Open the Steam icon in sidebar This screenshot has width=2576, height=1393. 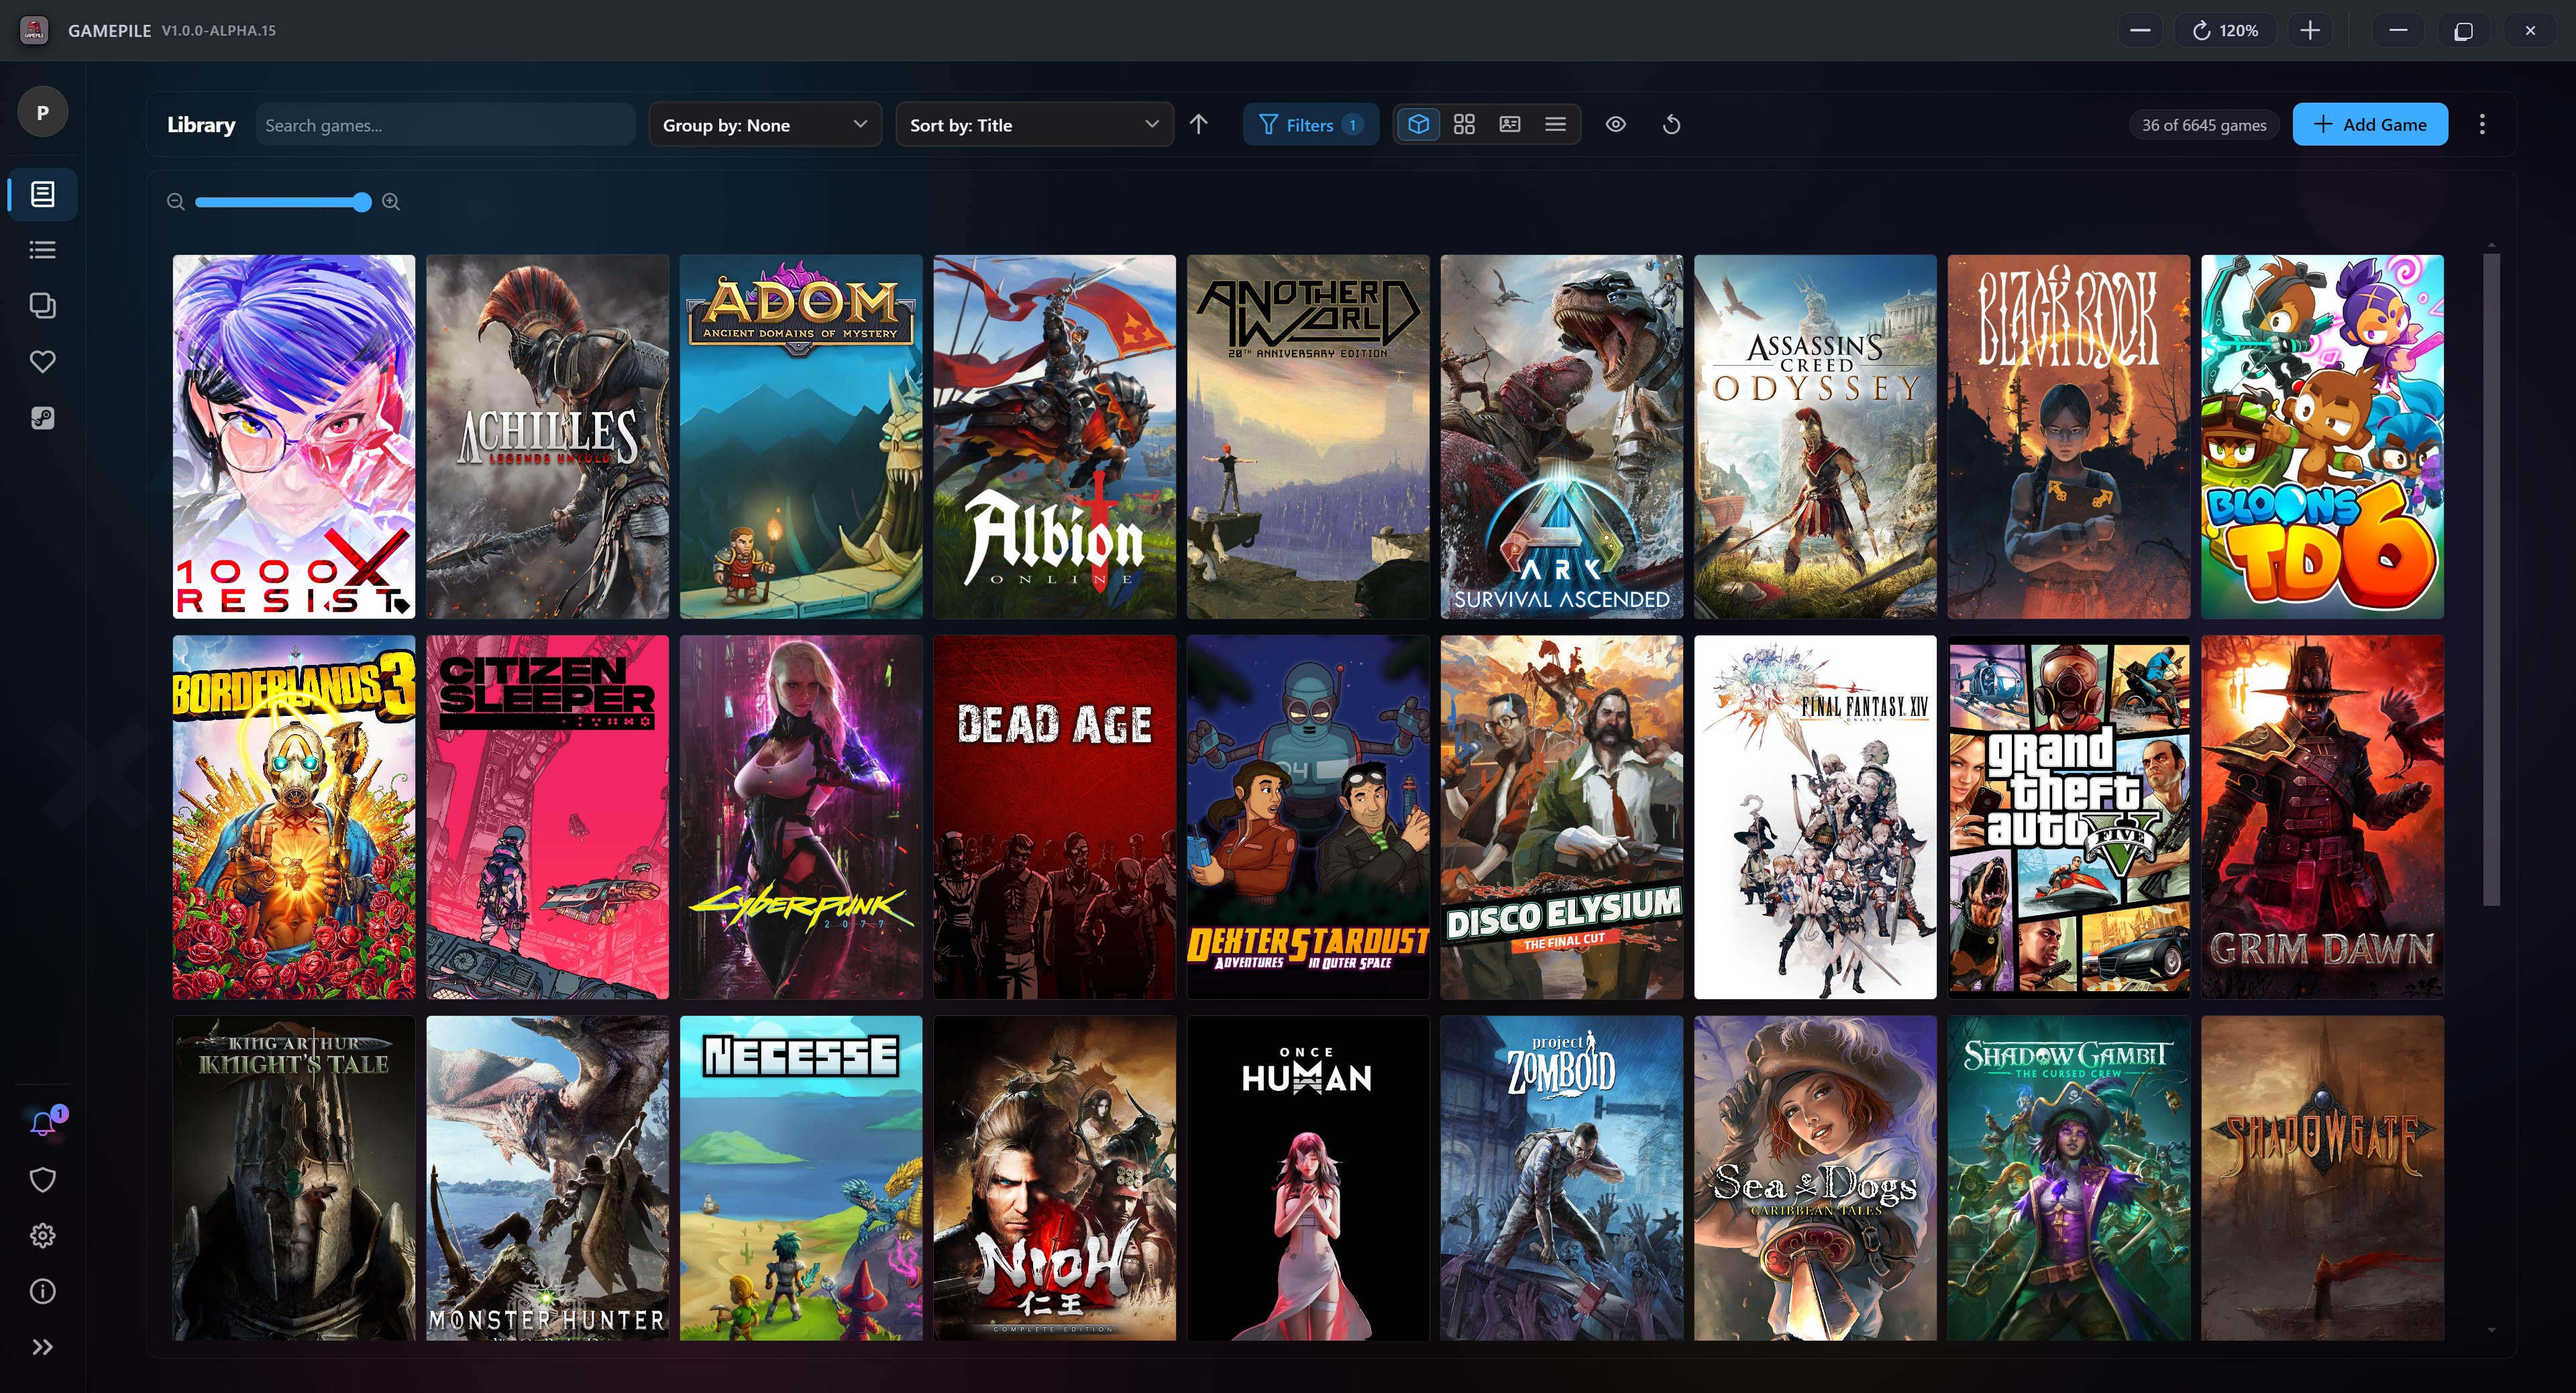pos(42,418)
